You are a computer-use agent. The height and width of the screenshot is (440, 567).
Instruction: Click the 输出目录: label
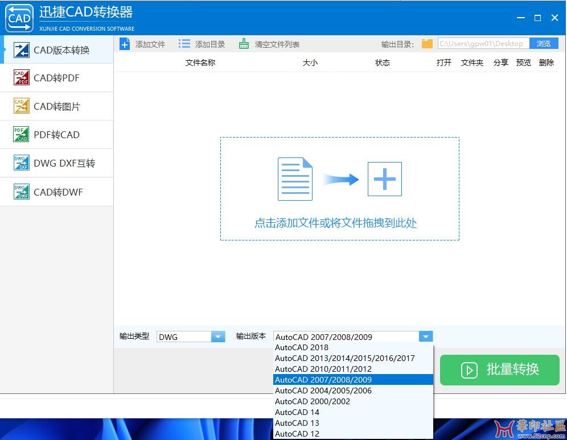397,44
